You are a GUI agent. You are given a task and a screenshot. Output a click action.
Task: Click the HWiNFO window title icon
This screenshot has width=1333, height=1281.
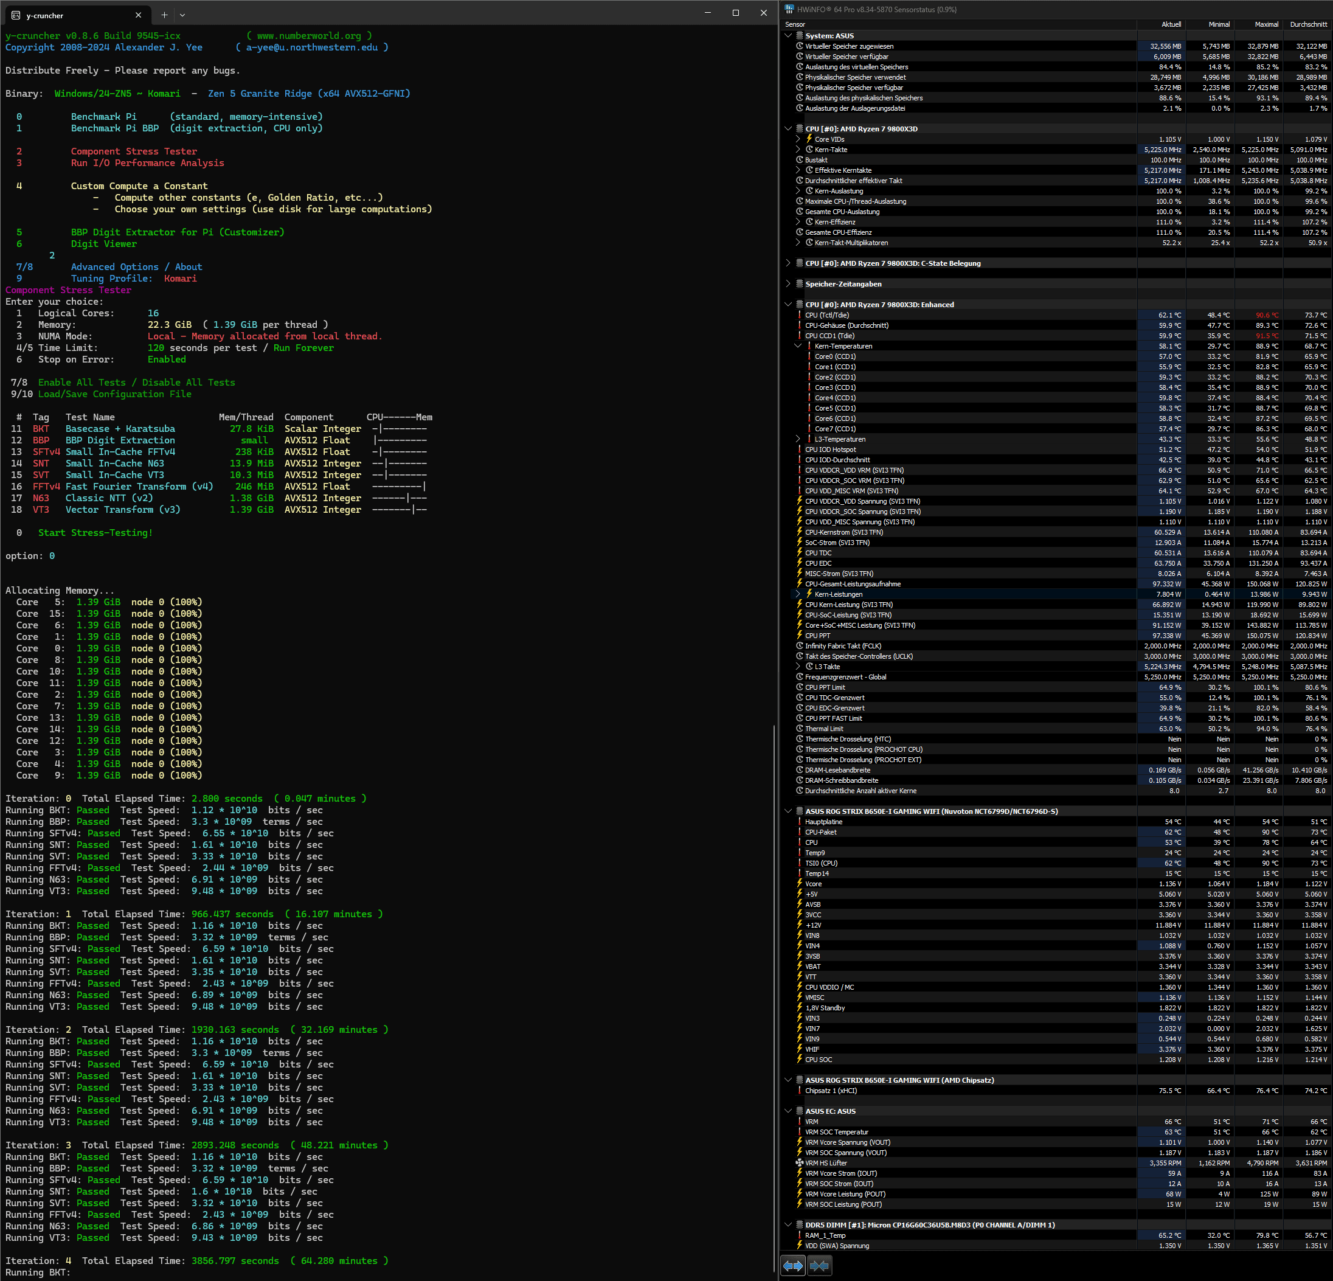(789, 10)
